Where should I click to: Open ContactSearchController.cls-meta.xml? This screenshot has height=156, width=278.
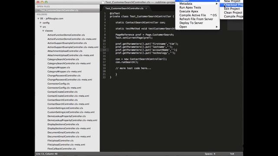(68, 104)
